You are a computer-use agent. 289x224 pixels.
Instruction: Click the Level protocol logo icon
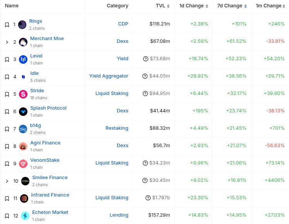point(23,59)
